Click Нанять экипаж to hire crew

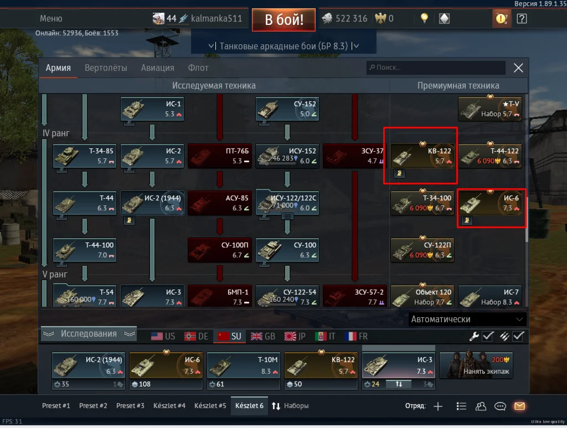476,366
